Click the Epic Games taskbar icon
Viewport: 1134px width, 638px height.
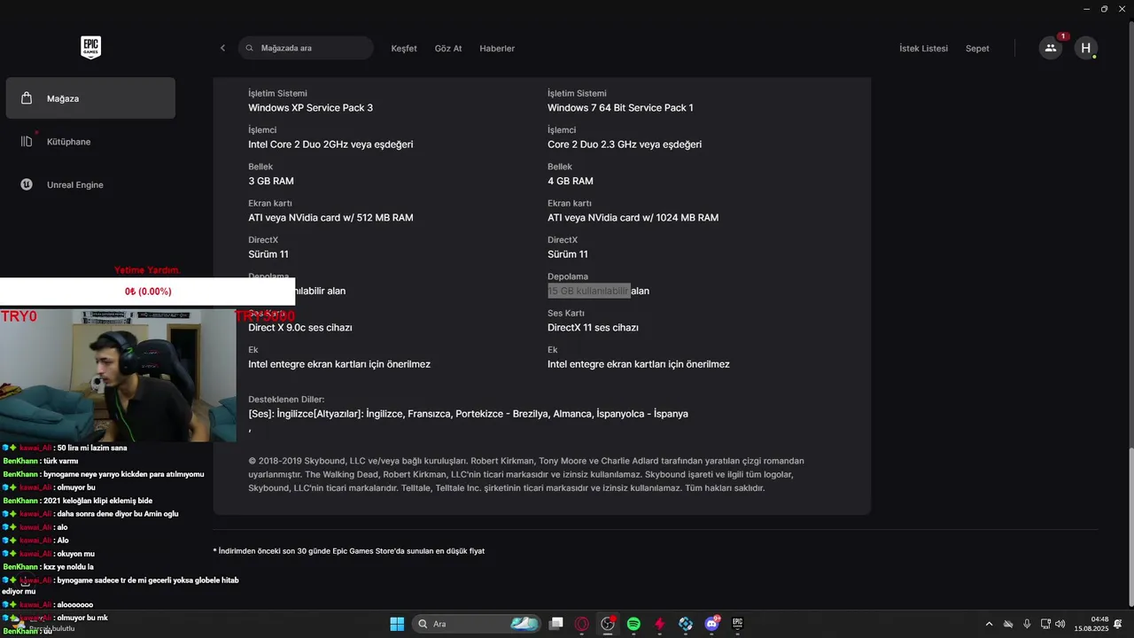[737, 624]
